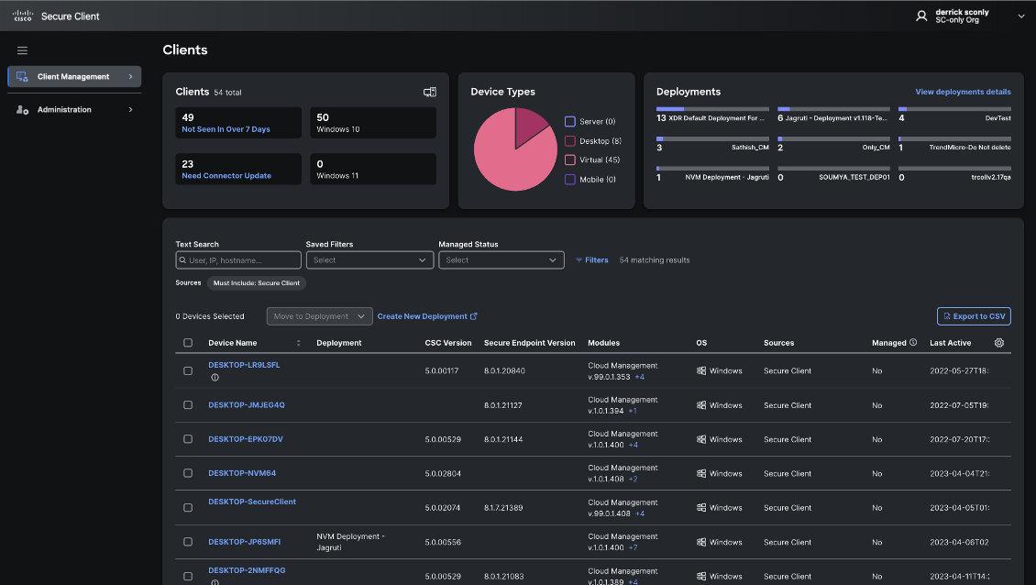Screen dimensions: 1036x585
Task: Select the checkbox for DESKTOP-NVM64
Action: click(188, 473)
